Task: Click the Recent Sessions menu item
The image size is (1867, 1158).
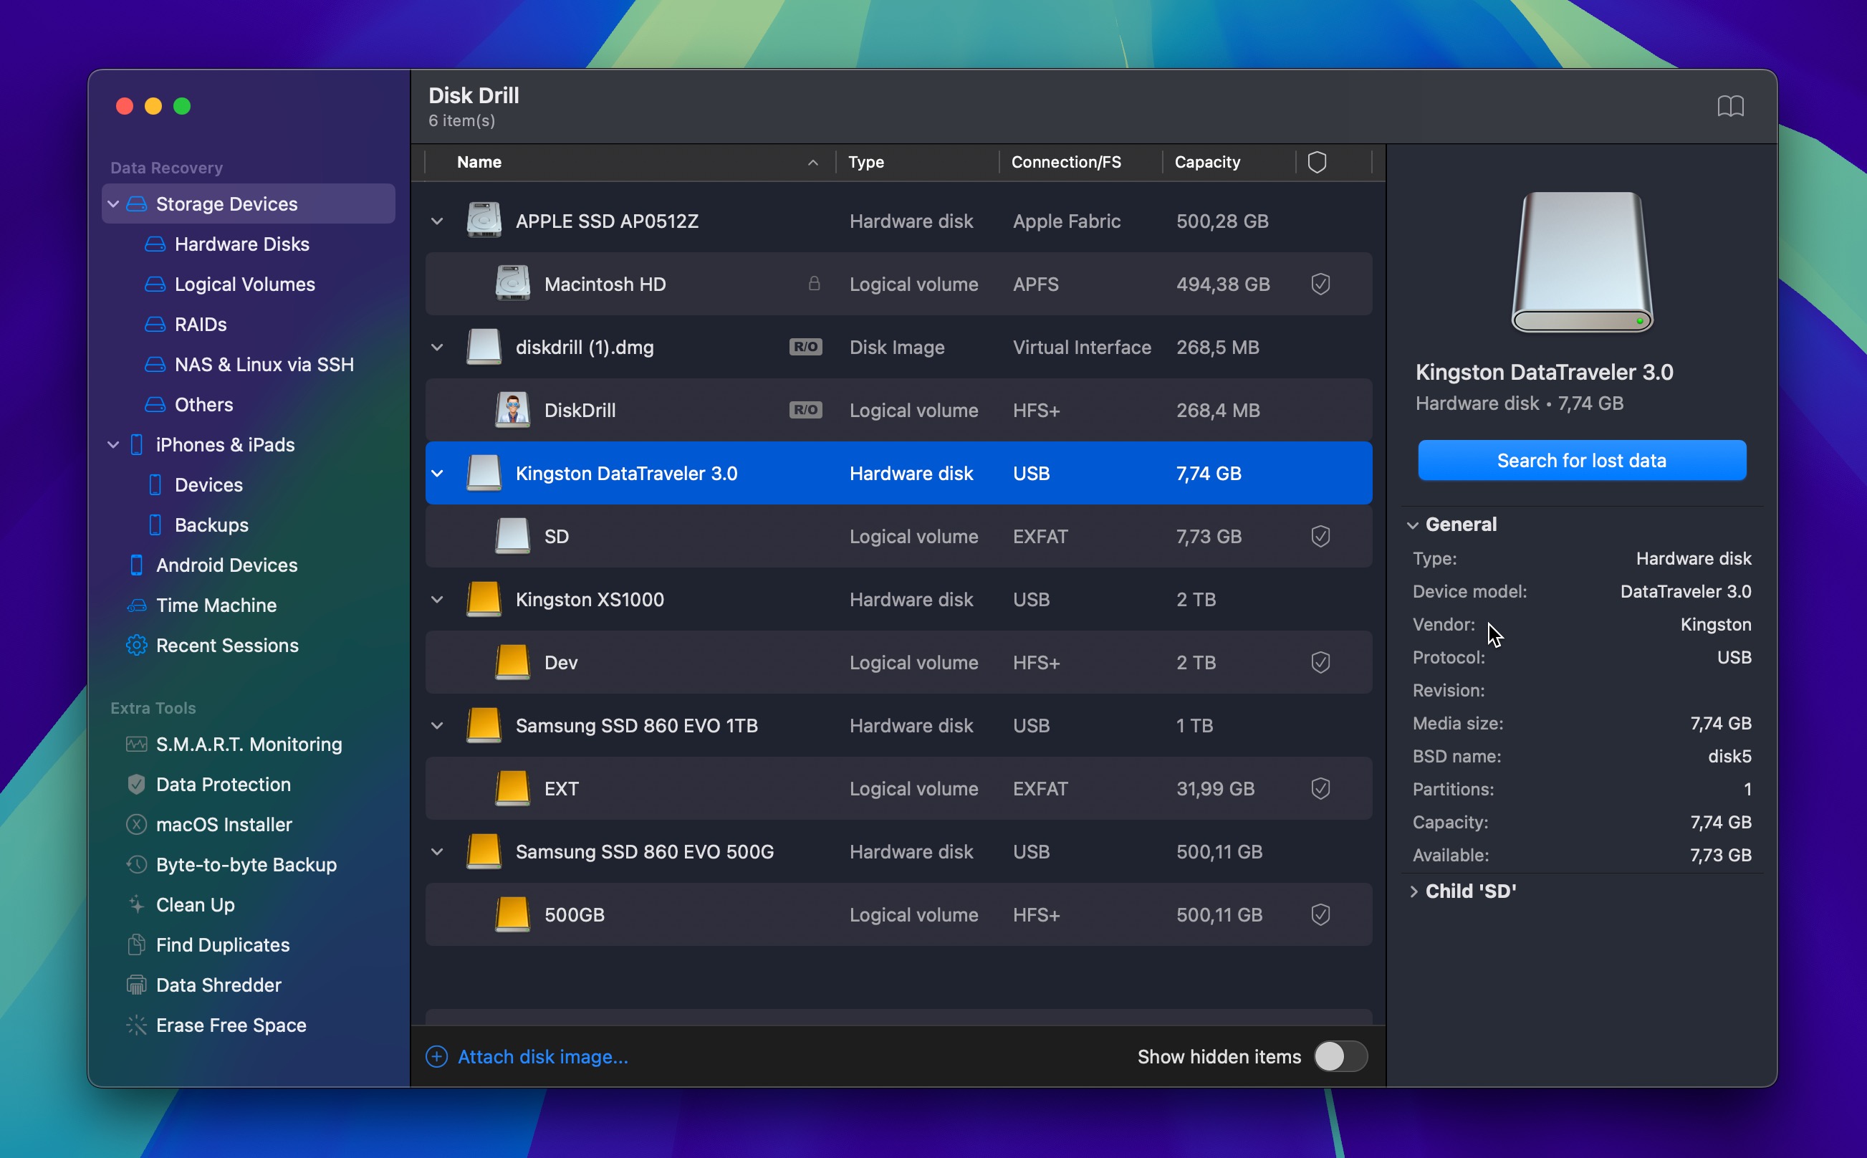Action: point(228,644)
